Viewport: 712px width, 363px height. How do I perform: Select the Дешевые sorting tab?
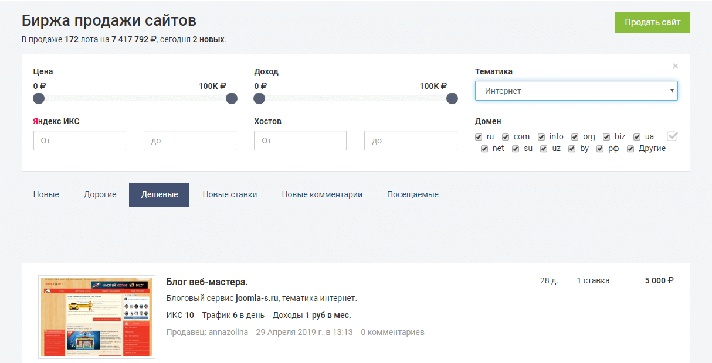click(x=159, y=194)
